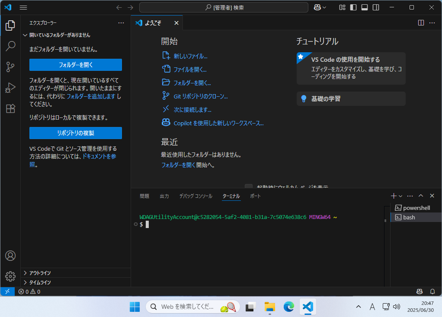Switch to the 問題 panel tab
Image resolution: width=442 pixels, height=317 pixels.
[144, 196]
